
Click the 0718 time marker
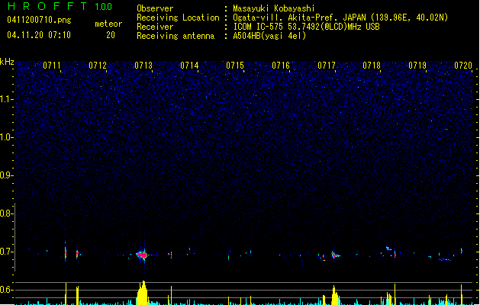(372, 66)
